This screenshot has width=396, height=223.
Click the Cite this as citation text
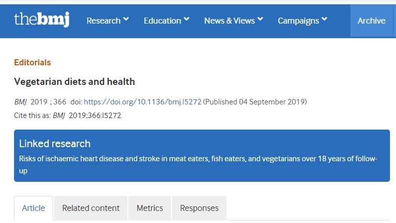pyautogui.click(x=68, y=116)
